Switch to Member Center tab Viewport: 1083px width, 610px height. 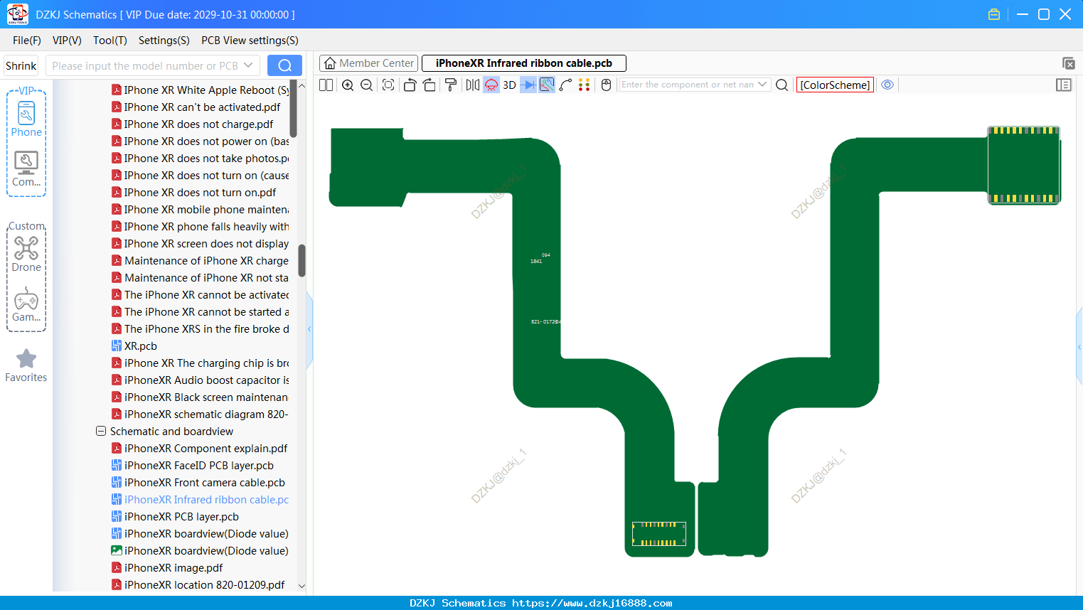pos(369,63)
